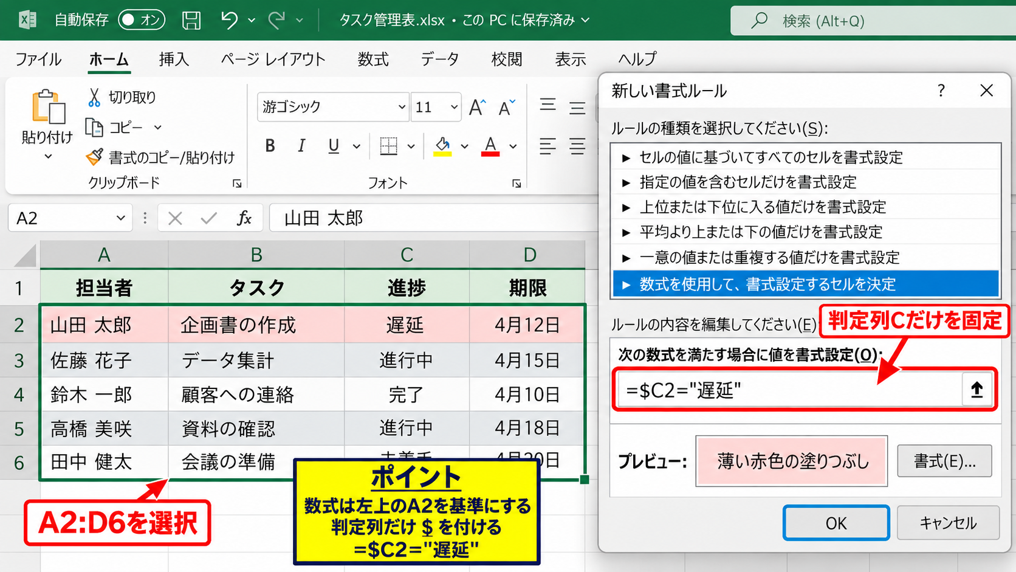Toggle Bold formatting

point(270,146)
